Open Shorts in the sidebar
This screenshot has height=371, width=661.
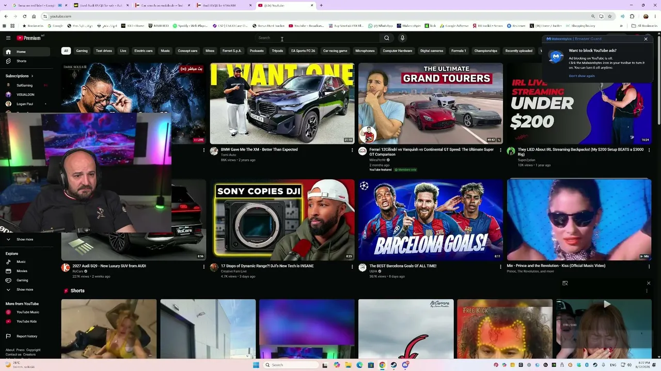point(27,61)
